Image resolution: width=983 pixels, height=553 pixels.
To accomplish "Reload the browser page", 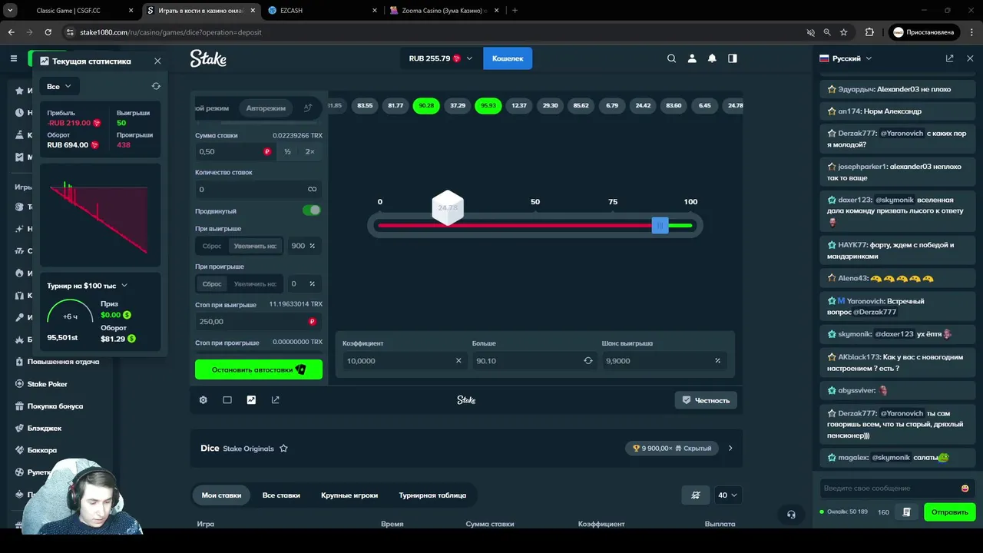I will pos(48,32).
